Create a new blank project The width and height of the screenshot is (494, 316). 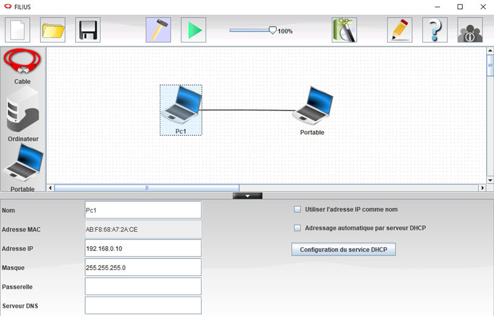(18, 30)
